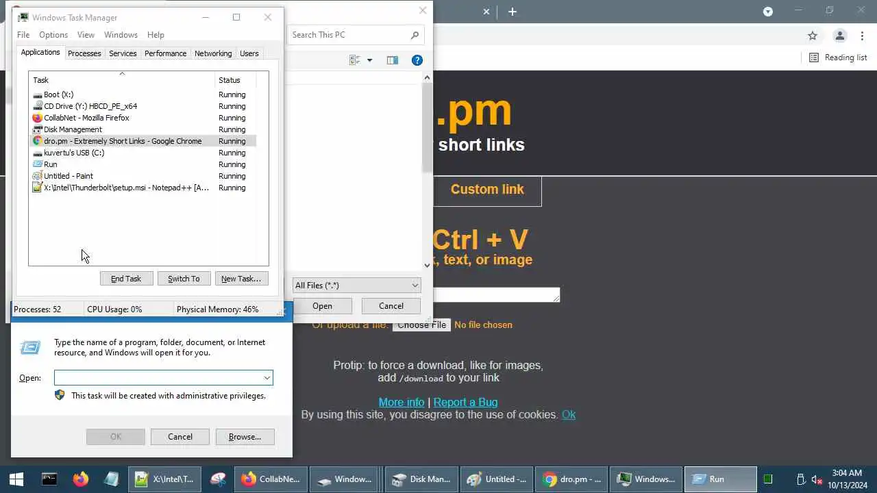Click the help icon in file dialog

[417, 60]
